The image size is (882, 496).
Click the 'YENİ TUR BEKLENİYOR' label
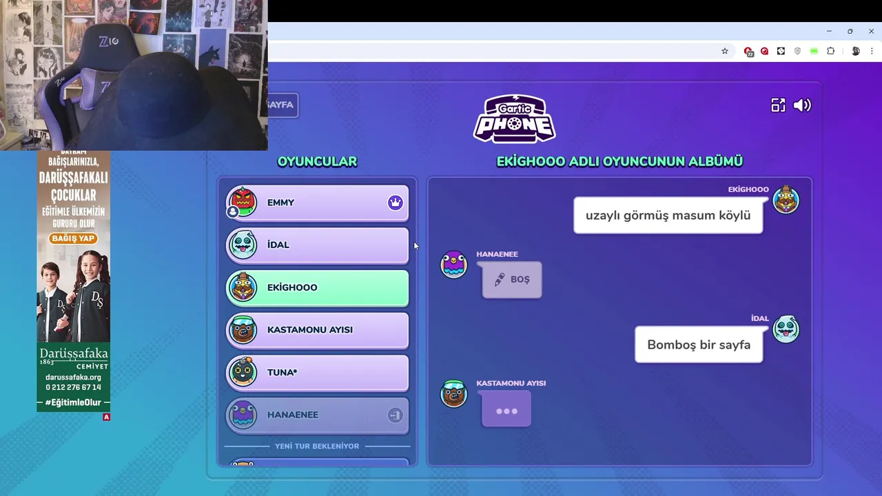point(317,446)
